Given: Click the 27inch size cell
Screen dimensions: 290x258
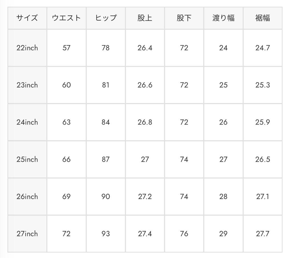Looking at the screenshot, I should 27,234.
